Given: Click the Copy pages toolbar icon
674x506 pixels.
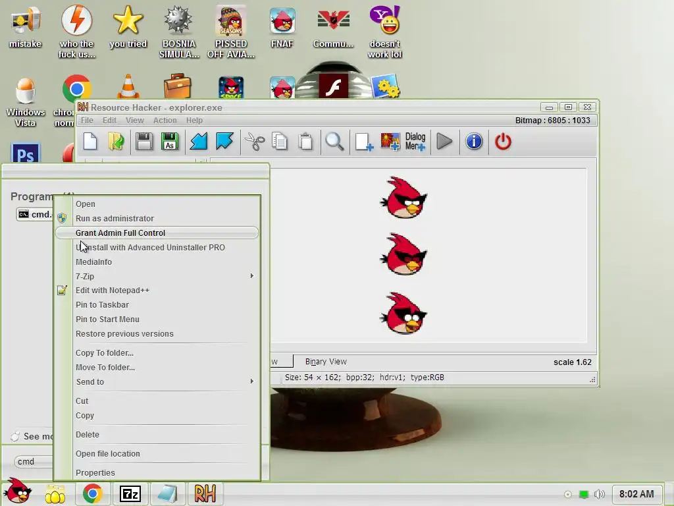Looking at the screenshot, I should (280, 142).
